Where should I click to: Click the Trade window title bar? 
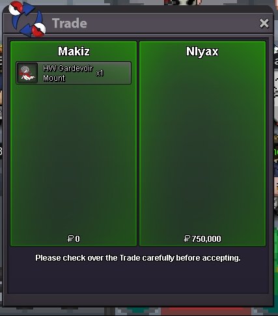(138, 23)
